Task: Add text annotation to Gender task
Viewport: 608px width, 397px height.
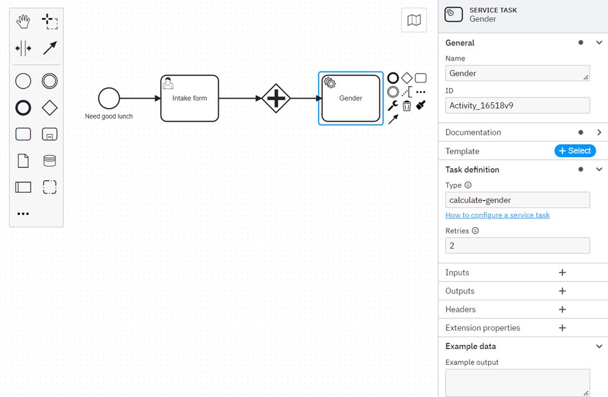Action: [x=407, y=92]
